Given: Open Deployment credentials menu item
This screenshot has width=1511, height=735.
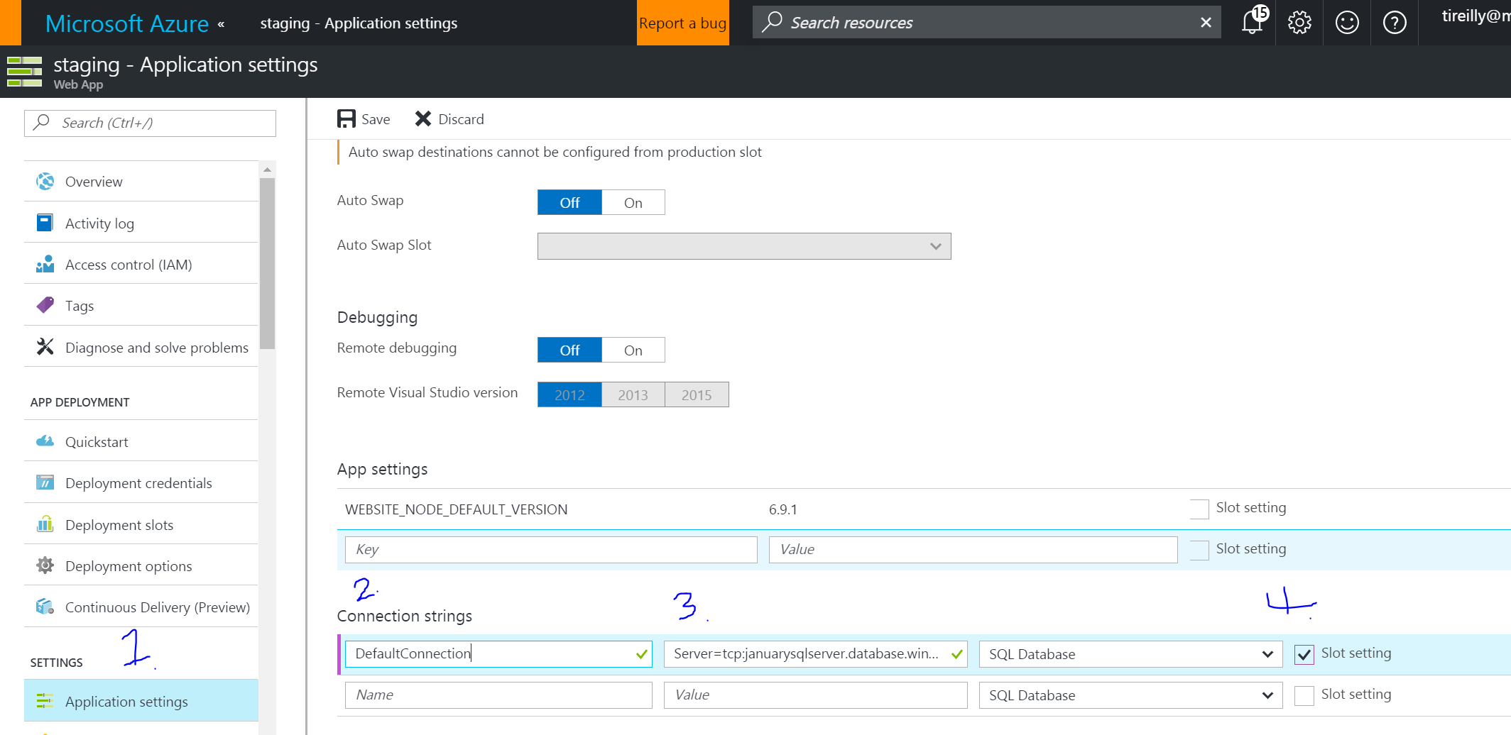Looking at the screenshot, I should coord(141,483).
